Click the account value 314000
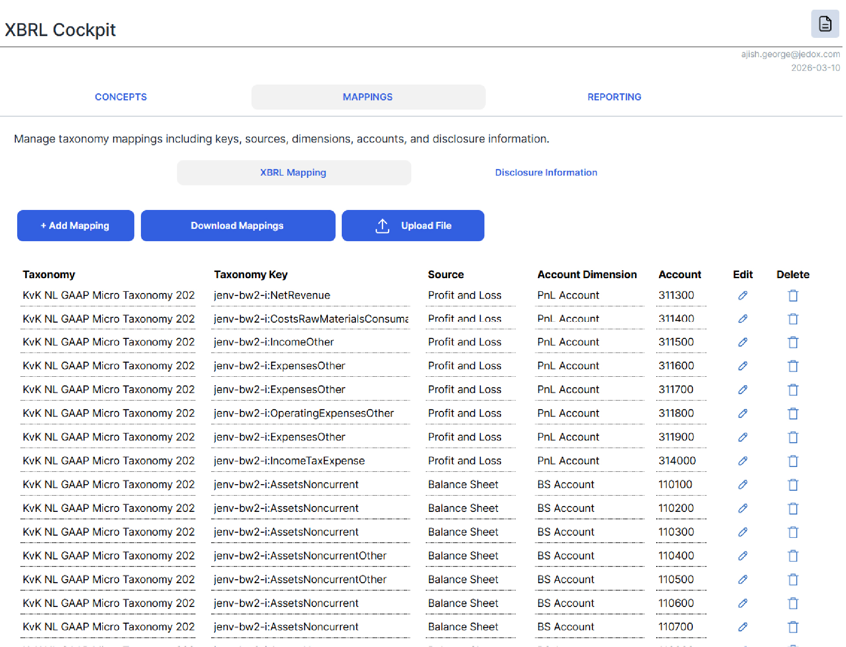Image resolution: width=846 pixels, height=647 pixels. coord(677,461)
